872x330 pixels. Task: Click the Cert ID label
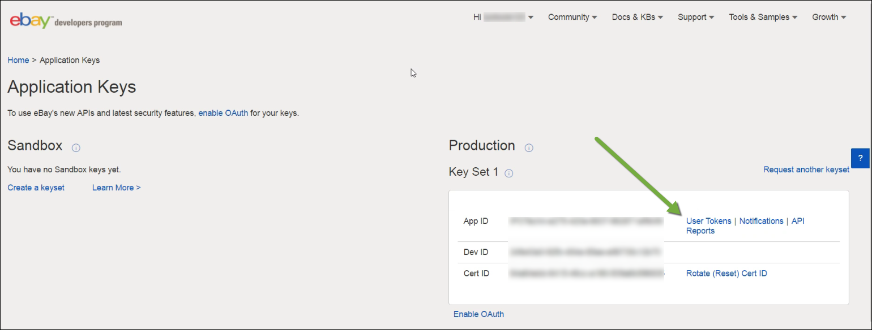point(476,273)
